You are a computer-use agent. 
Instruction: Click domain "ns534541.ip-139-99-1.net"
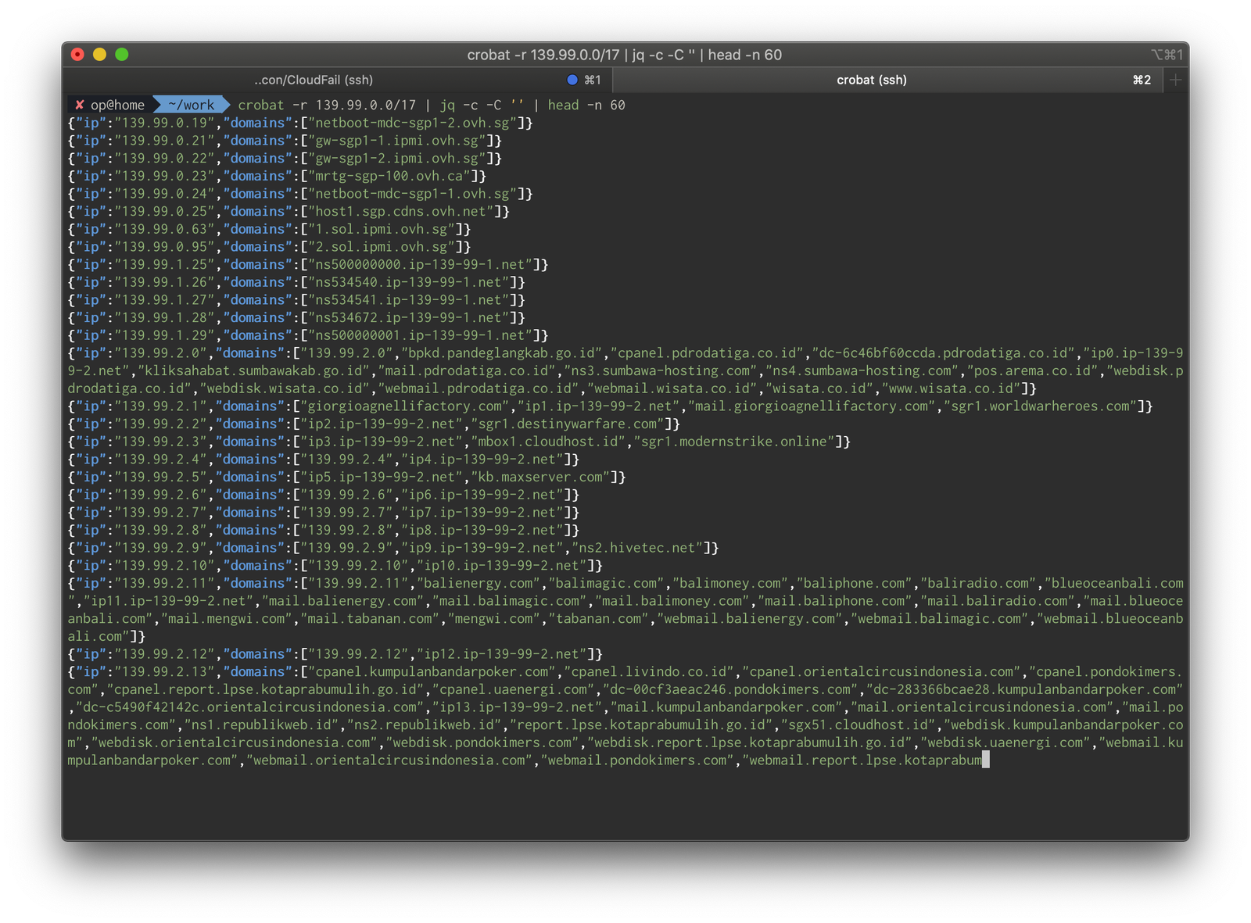click(412, 300)
